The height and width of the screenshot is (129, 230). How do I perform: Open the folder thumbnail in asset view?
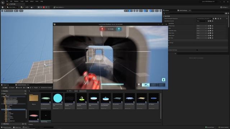[34, 98]
